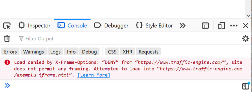
Task: Open the Learn More link
Action: (x=94, y=75)
